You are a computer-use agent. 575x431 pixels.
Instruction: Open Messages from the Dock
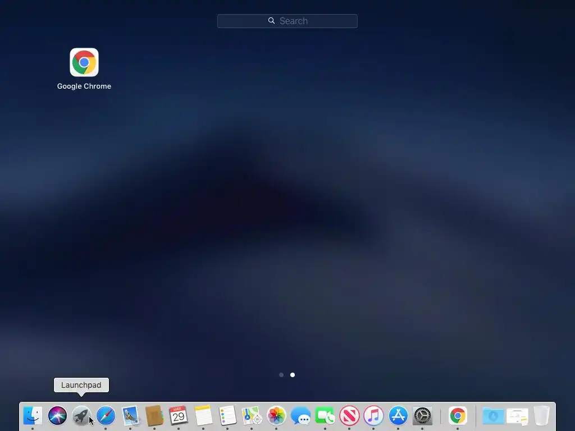pos(300,416)
